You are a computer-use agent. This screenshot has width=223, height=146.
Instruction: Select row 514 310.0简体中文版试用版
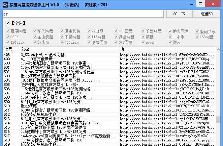110,123
